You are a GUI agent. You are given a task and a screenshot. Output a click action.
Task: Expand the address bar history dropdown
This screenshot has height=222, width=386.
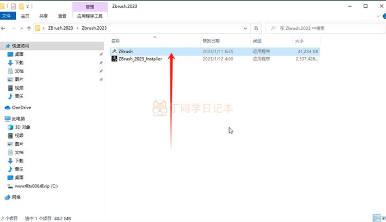pos(245,29)
